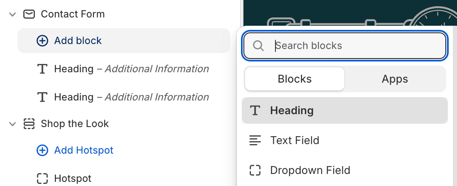Viewport: 457px width, 186px height.
Task: Click the T icon of first Heading block
Action: coord(42,69)
